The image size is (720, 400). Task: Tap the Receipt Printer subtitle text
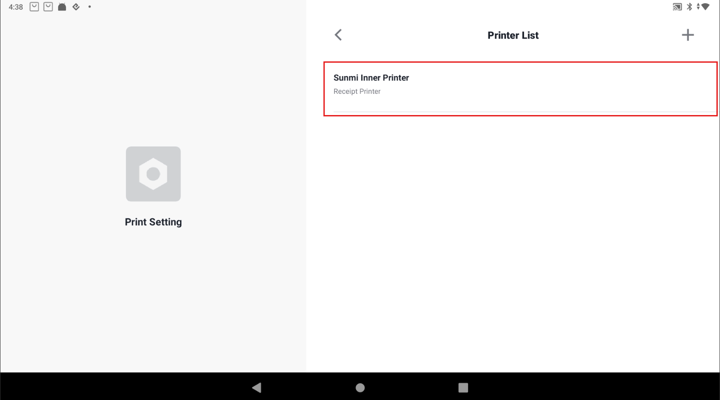[357, 92]
